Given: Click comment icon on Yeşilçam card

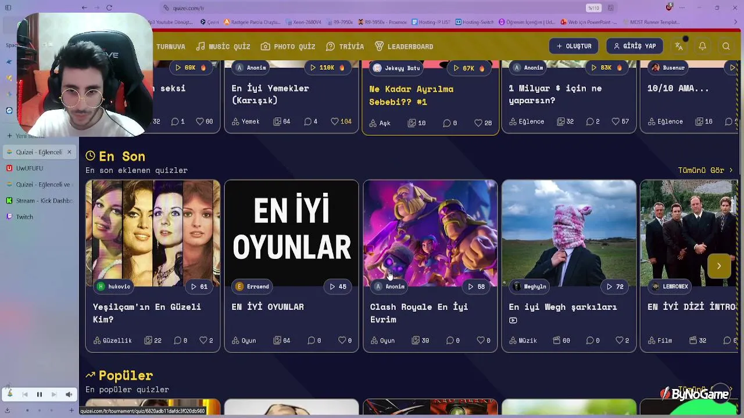Looking at the screenshot, I should 177,340.
